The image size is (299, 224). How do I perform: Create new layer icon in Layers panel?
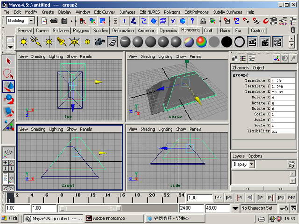coord(291,164)
